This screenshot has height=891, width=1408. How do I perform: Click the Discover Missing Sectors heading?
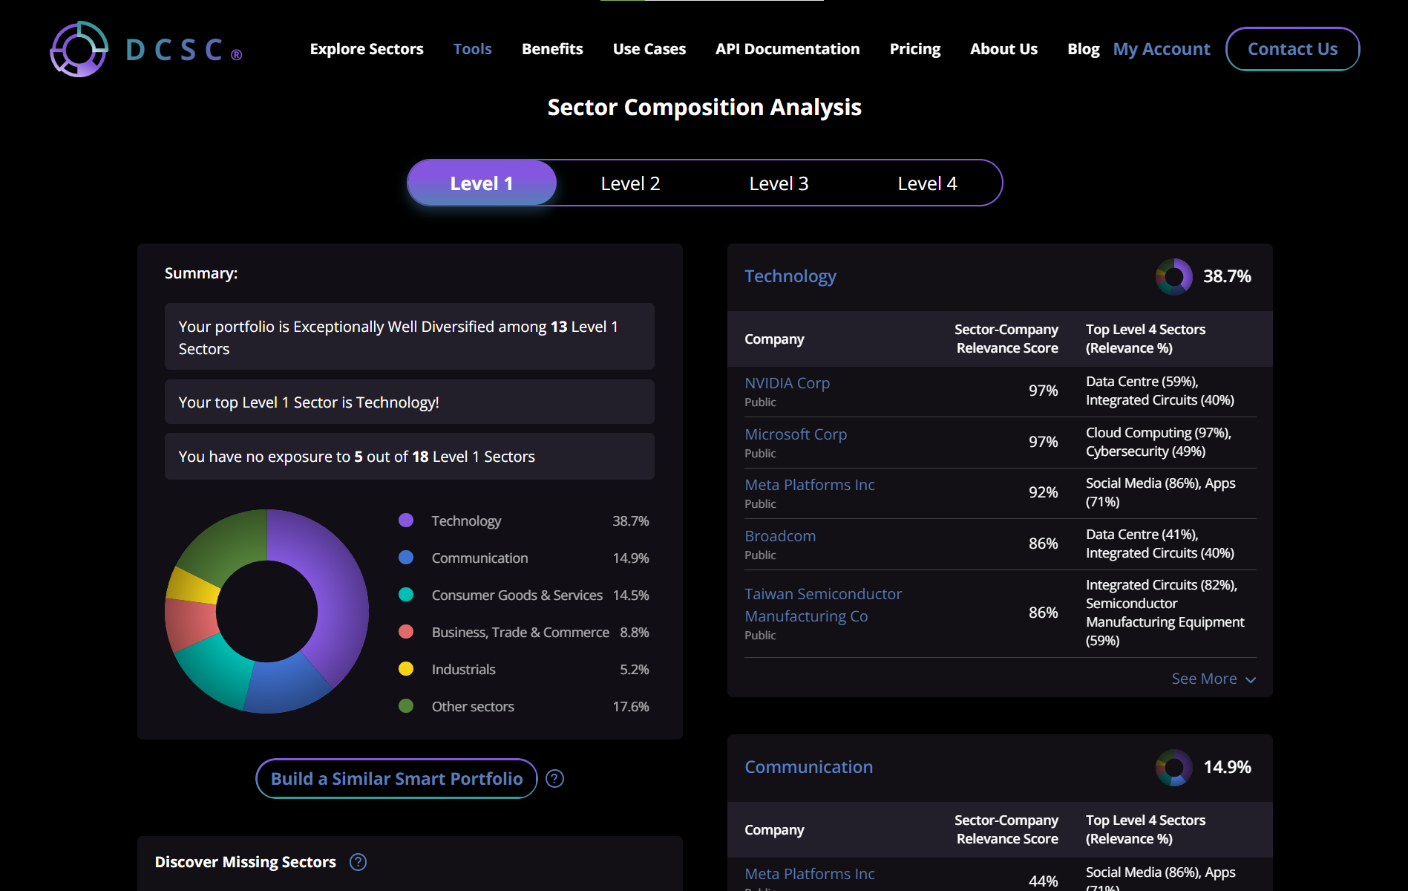pos(246,862)
